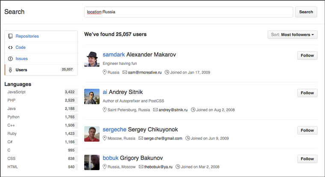Click the Code brackets icon
325x177 pixels.
(10, 48)
